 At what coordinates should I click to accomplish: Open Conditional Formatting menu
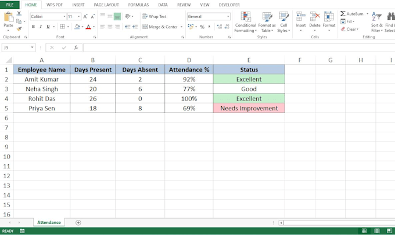245,22
